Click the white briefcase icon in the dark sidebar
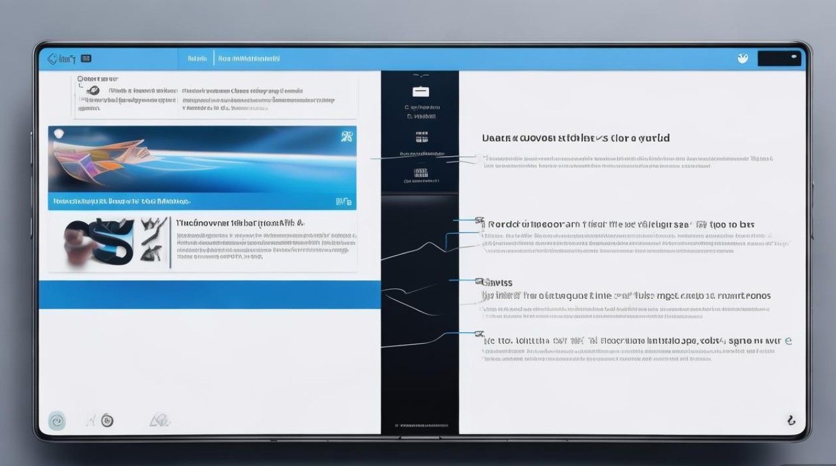Viewport: 836px width, 466px height. [420, 91]
